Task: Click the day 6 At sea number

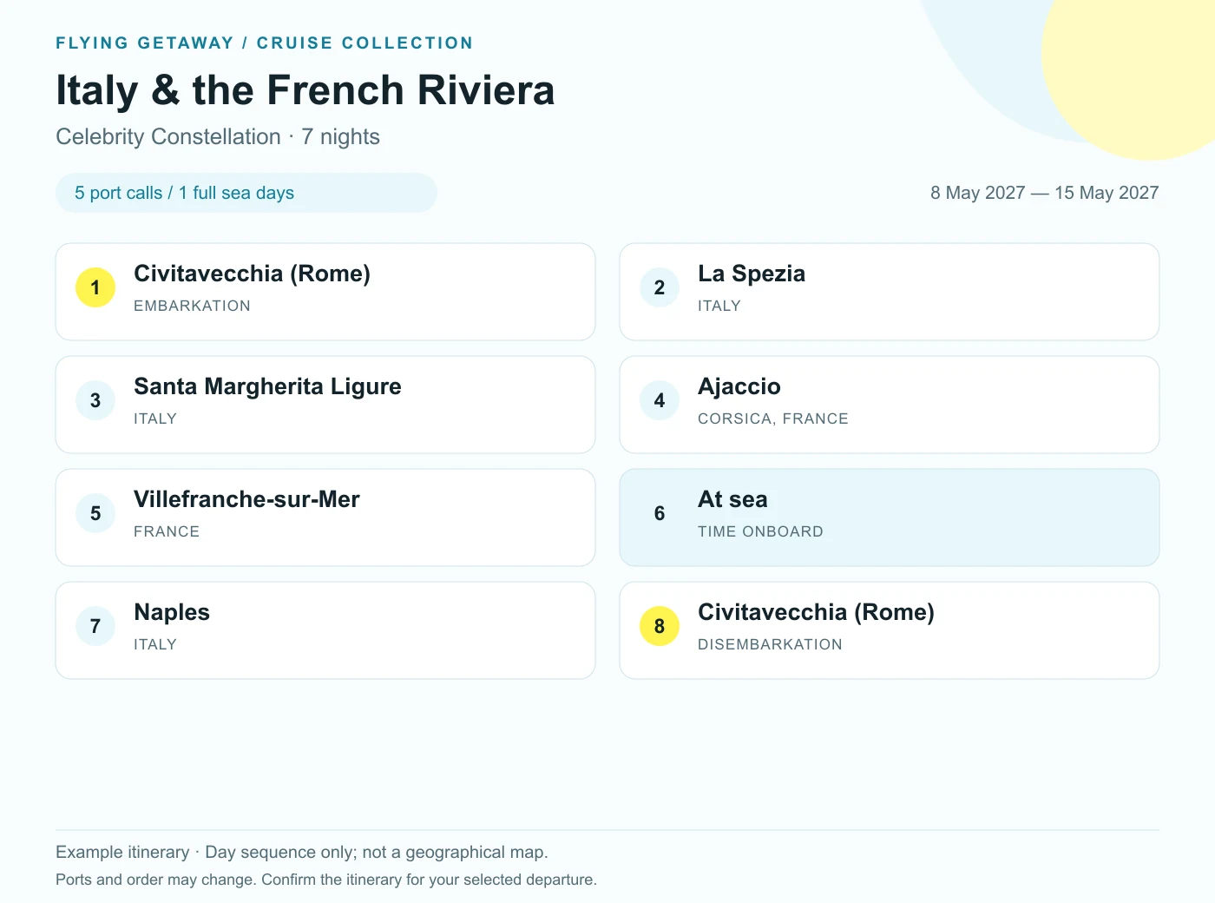Action: (660, 513)
